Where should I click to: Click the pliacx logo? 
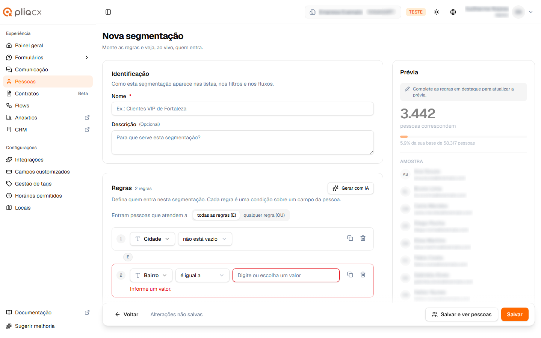tap(23, 12)
